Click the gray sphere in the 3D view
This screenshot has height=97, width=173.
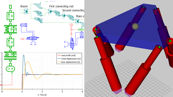click(135, 26)
